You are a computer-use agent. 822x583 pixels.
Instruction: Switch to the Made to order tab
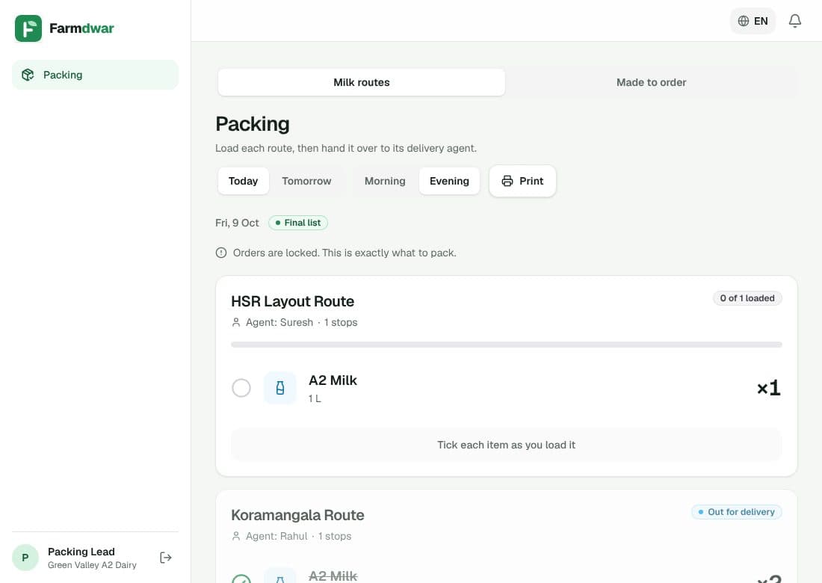click(x=651, y=82)
